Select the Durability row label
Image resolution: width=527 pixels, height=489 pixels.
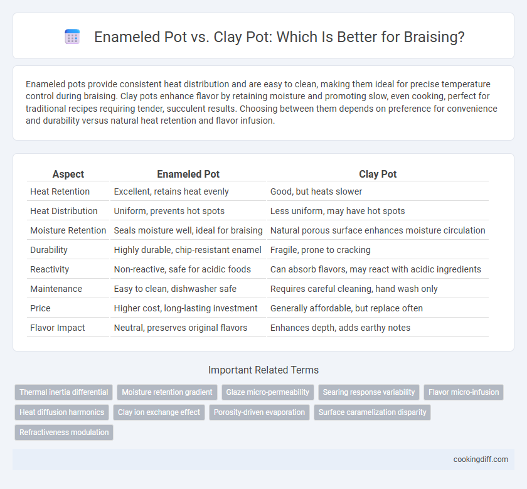pos(49,250)
